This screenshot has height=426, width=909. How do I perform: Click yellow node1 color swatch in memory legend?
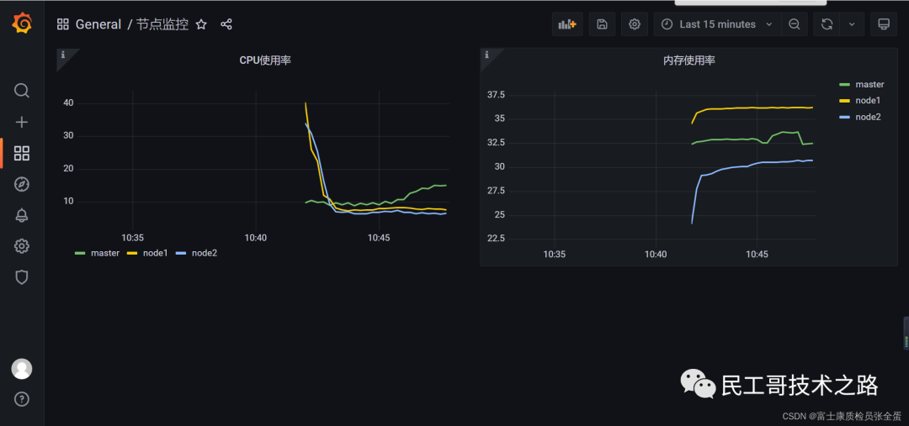pos(845,101)
